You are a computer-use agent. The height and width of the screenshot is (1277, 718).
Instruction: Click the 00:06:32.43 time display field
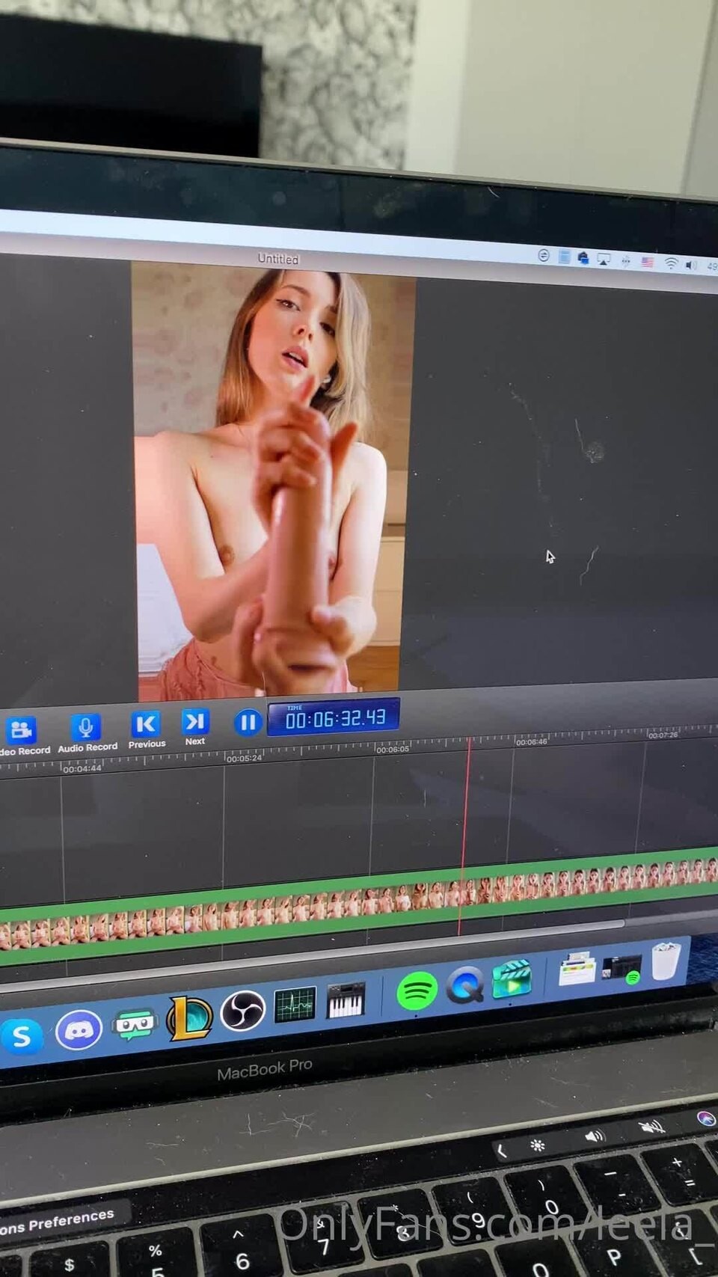click(x=334, y=718)
